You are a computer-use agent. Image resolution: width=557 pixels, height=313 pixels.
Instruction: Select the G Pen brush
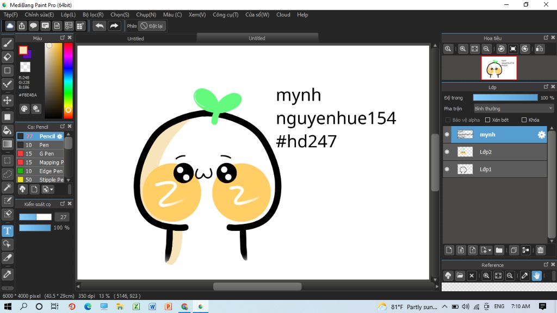(x=40, y=154)
